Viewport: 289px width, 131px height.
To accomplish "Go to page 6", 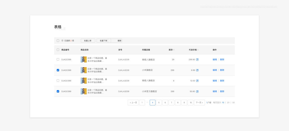I will click(165, 102).
